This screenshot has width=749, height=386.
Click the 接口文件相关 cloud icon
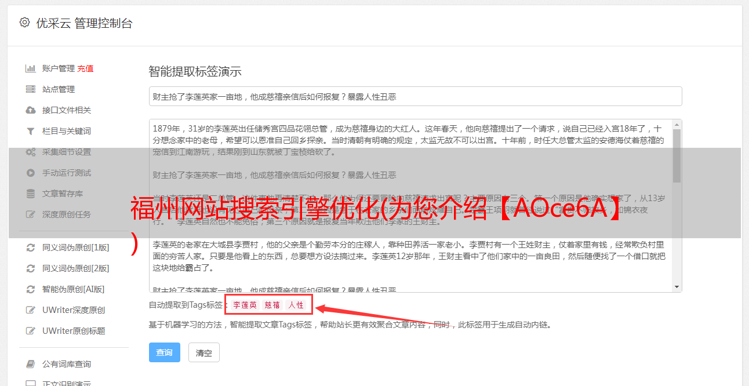pyautogui.click(x=31, y=110)
